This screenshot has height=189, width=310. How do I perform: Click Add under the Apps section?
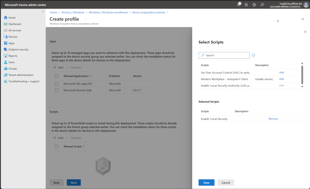(58, 67)
